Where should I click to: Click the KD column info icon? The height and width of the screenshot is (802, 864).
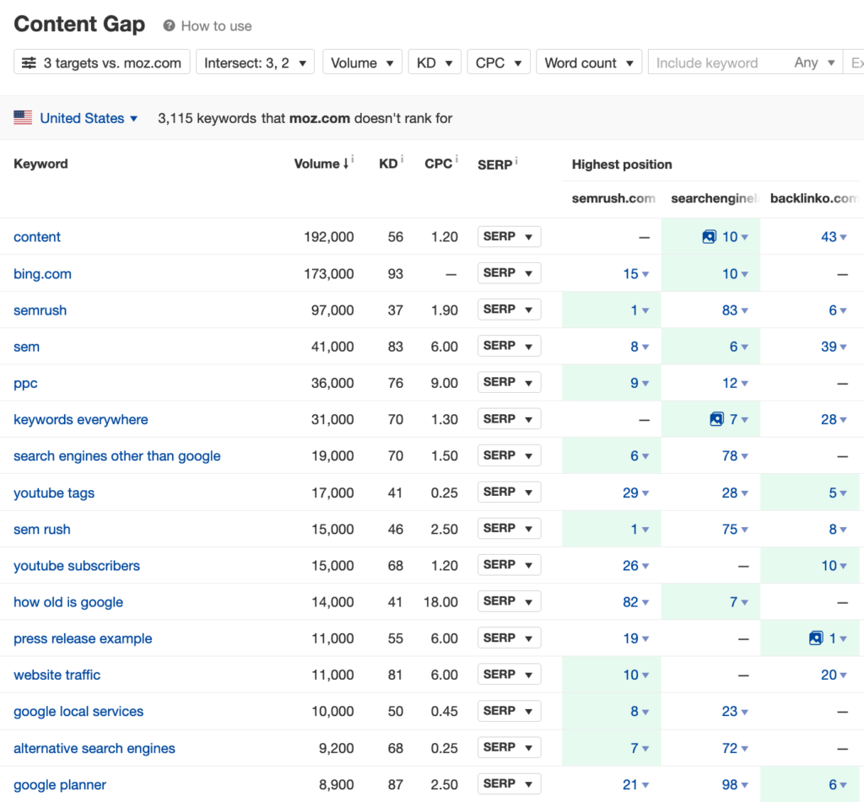(402, 159)
